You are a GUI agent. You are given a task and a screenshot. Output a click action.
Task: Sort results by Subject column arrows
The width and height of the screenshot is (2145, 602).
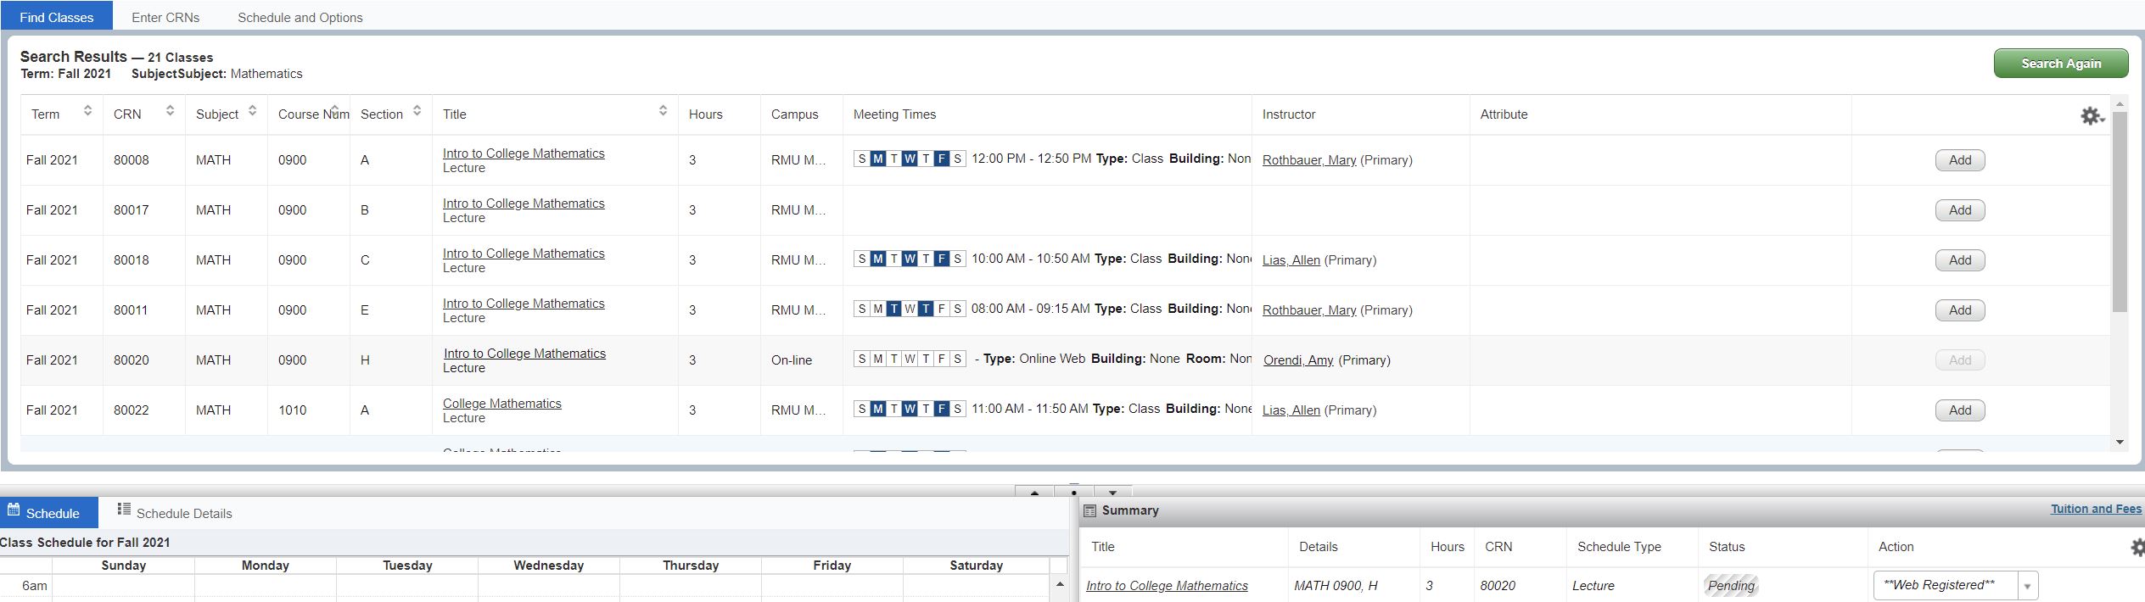pyautogui.click(x=252, y=111)
